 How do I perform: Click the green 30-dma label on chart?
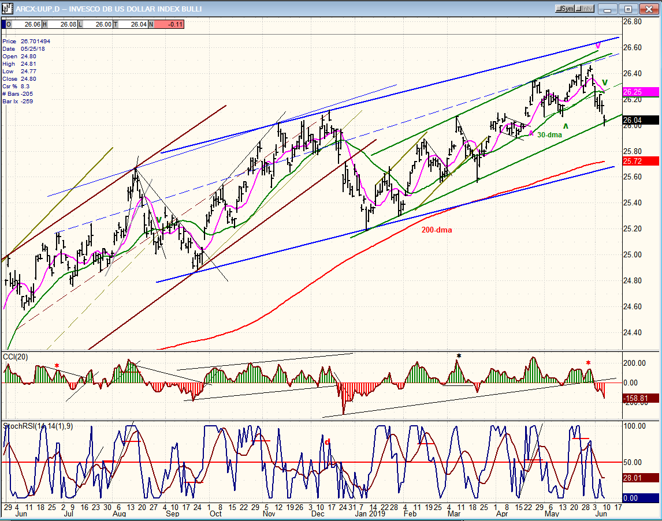tap(549, 135)
